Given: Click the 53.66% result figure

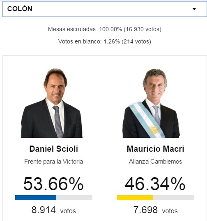Looking at the screenshot, I should point(53,184).
